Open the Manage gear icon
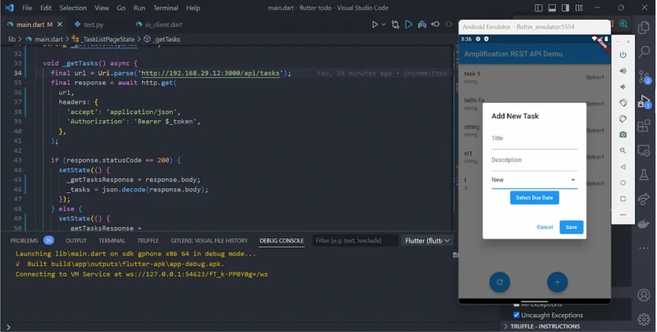Image resolution: width=657 pixels, height=332 pixels. click(644, 319)
